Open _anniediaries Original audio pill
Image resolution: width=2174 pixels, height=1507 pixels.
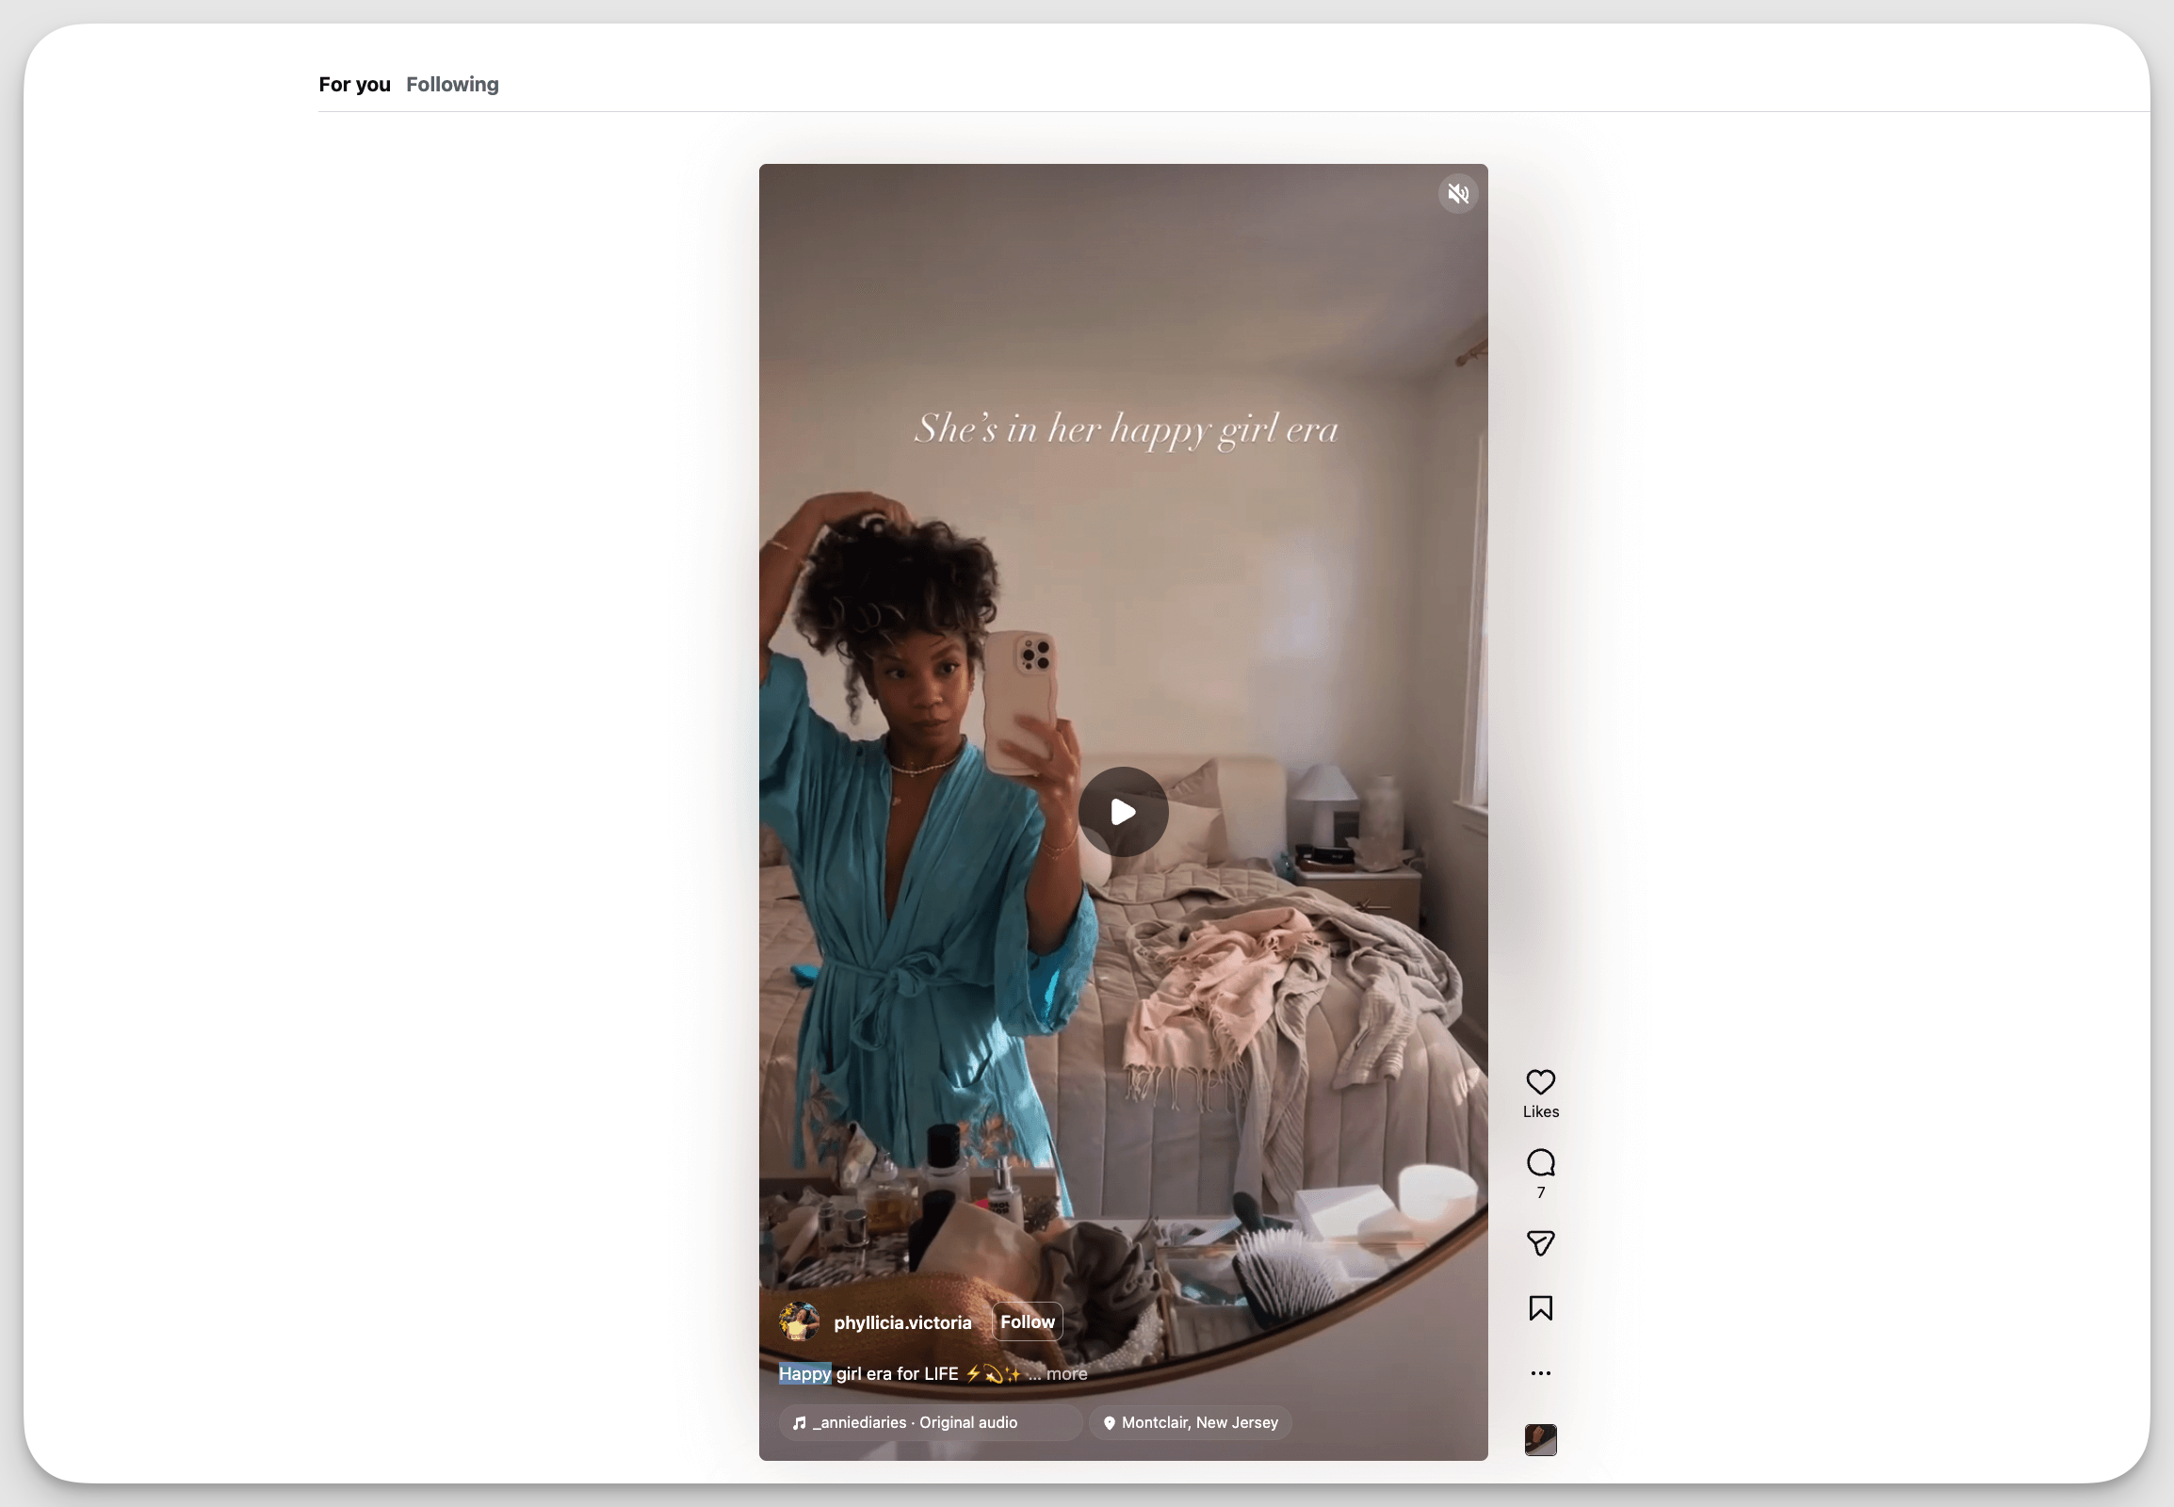[x=917, y=1422]
